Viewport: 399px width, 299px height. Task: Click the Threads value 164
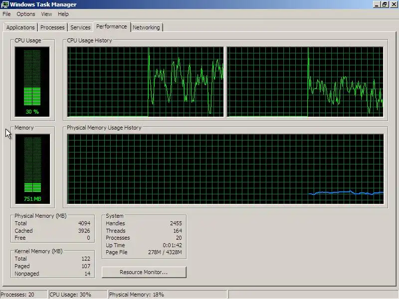(x=178, y=231)
